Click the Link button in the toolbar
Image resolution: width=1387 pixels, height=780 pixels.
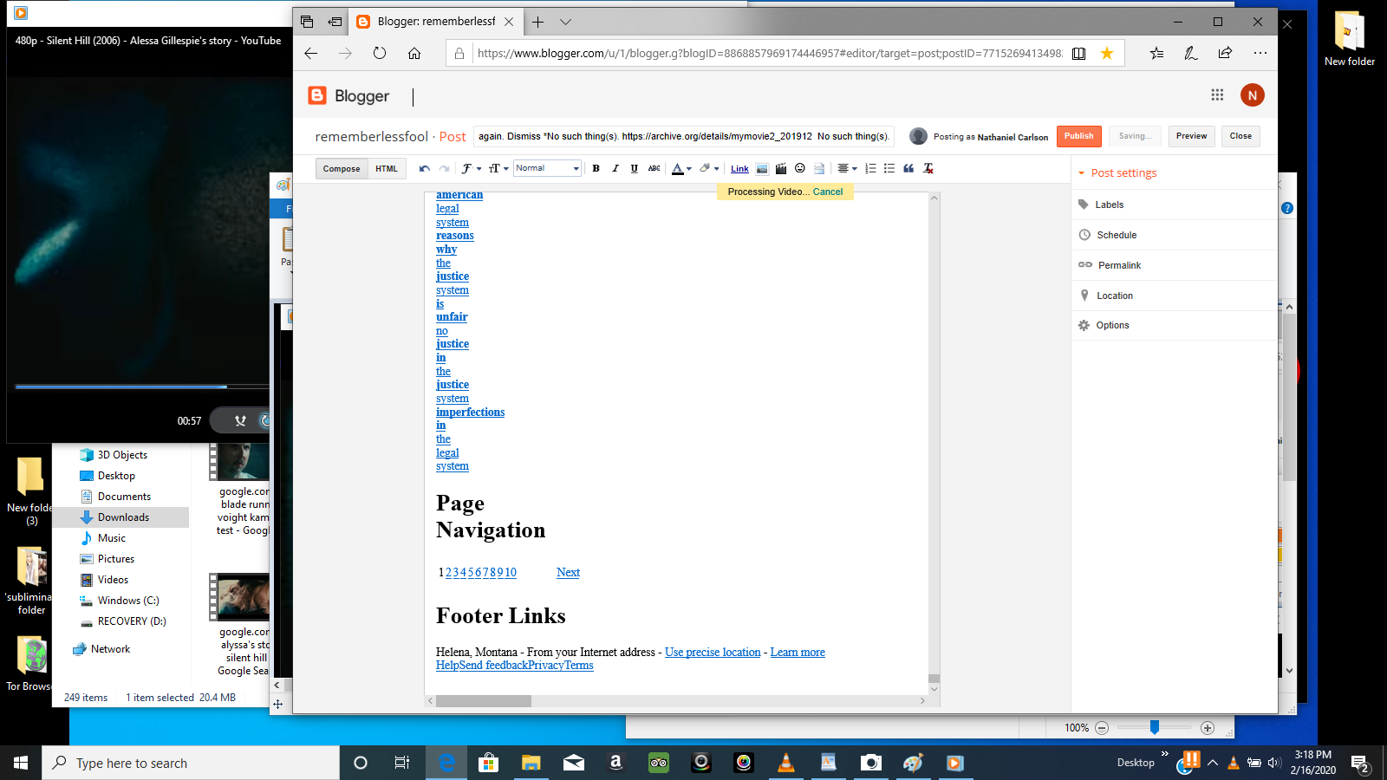coord(739,169)
